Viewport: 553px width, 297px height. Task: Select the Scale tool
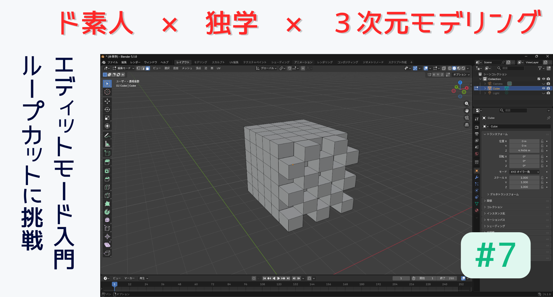[107, 118]
